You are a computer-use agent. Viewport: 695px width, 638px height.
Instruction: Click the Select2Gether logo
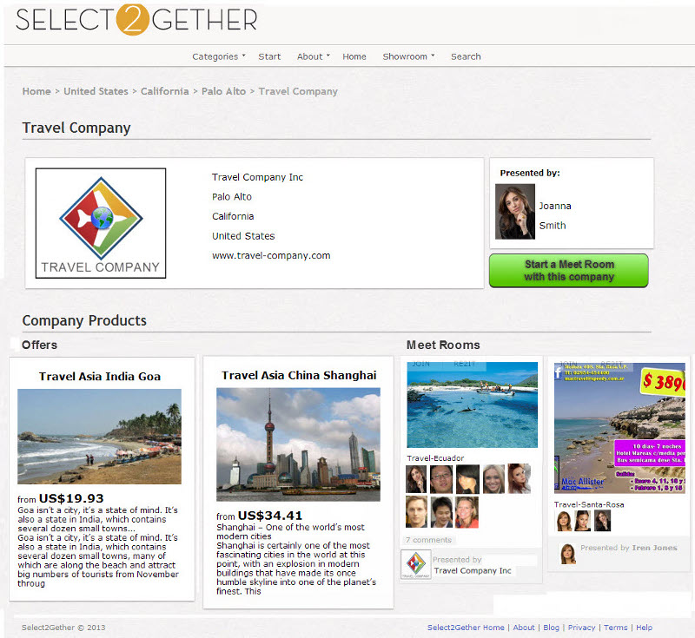click(x=136, y=20)
